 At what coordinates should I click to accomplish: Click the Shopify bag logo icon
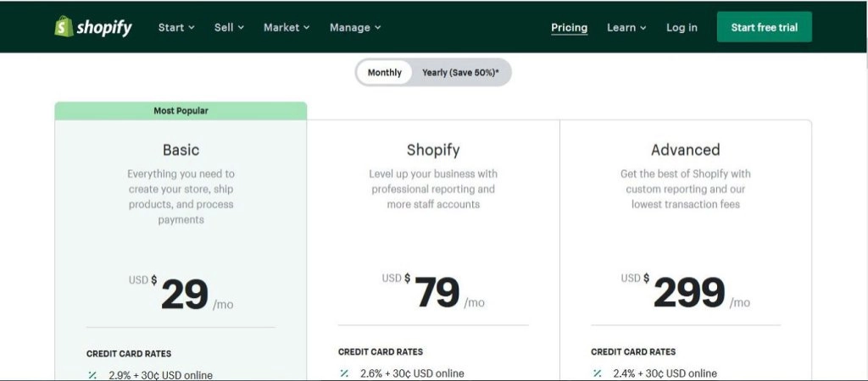(64, 26)
